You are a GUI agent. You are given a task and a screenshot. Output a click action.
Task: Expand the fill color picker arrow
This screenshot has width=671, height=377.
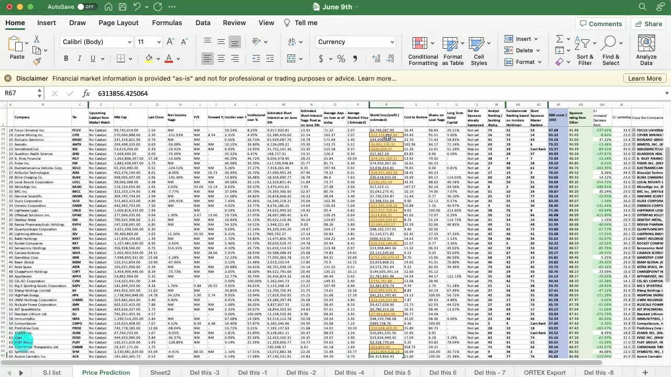coord(158,59)
